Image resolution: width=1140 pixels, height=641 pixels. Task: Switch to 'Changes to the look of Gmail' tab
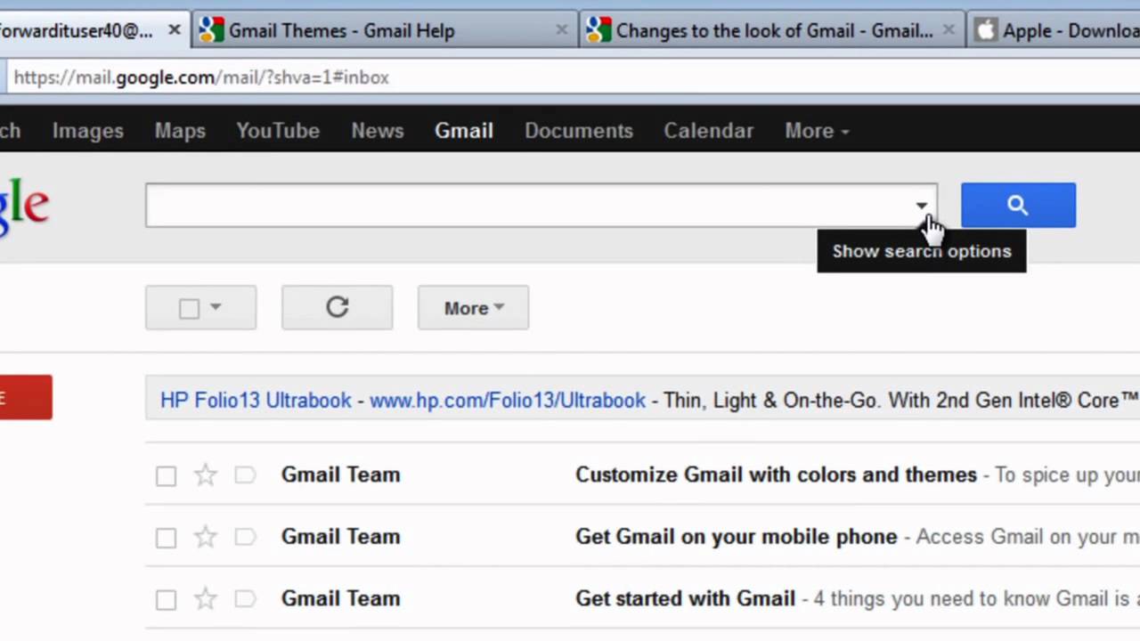tap(774, 30)
